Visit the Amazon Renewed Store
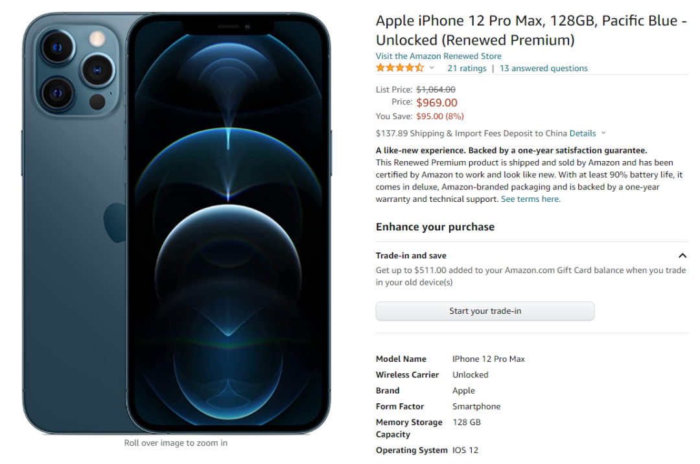Image resolution: width=700 pixels, height=464 pixels. click(x=438, y=56)
